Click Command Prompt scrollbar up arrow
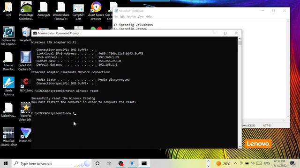The image size is (300, 168). pos(240,39)
